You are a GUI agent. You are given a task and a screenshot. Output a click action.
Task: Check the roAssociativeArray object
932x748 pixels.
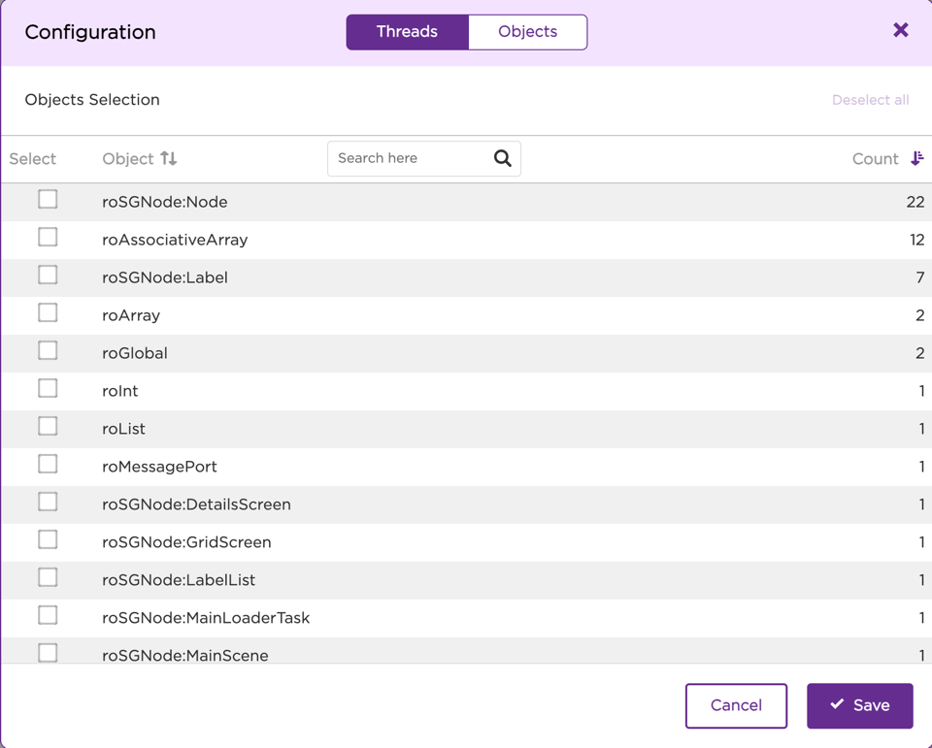point(48,237)
